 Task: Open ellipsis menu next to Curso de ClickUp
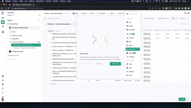[x=36, y=42]
